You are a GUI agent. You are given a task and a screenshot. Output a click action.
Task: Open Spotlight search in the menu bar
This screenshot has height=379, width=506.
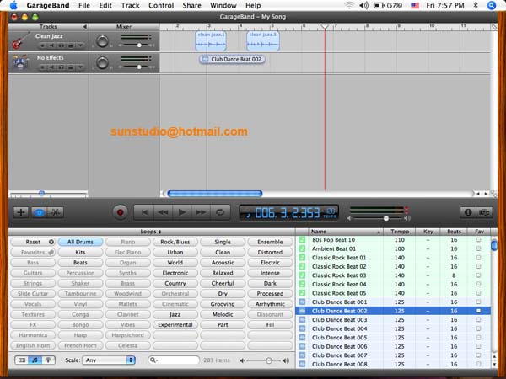[x=491, y=6]
